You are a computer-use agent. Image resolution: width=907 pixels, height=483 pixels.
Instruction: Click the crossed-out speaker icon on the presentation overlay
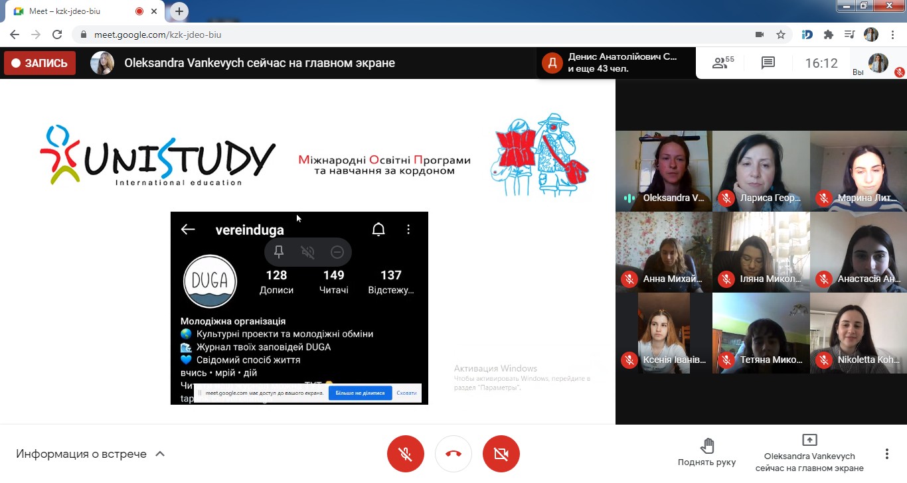(307, 252)
